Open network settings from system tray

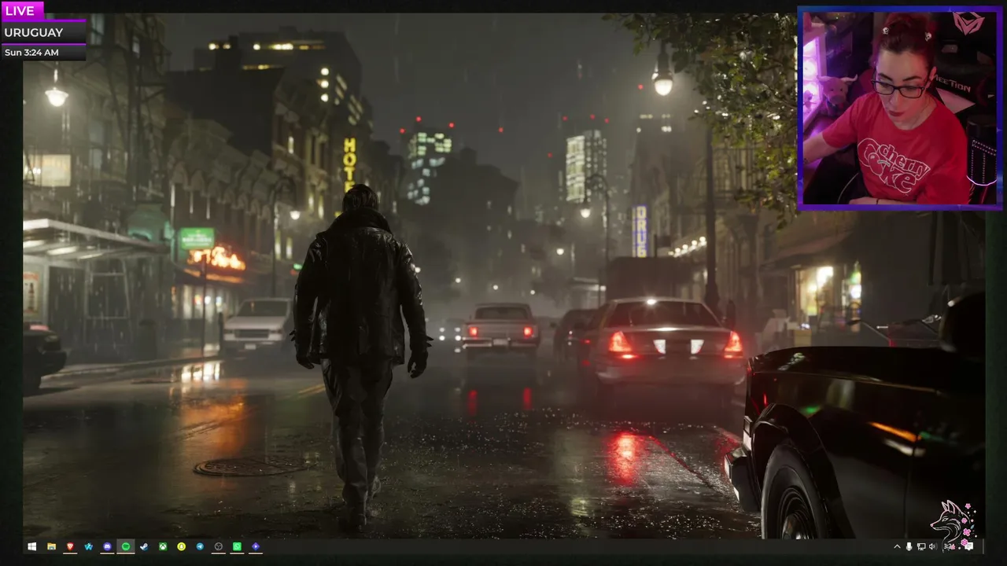(x=920, y=546)
